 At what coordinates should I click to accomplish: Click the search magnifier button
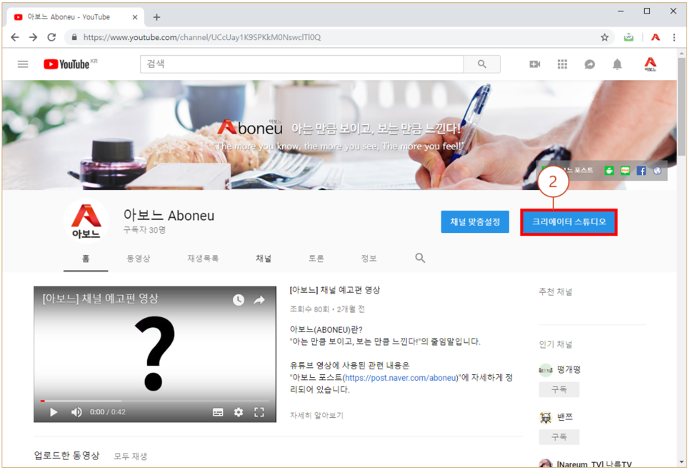coord(482,64)
